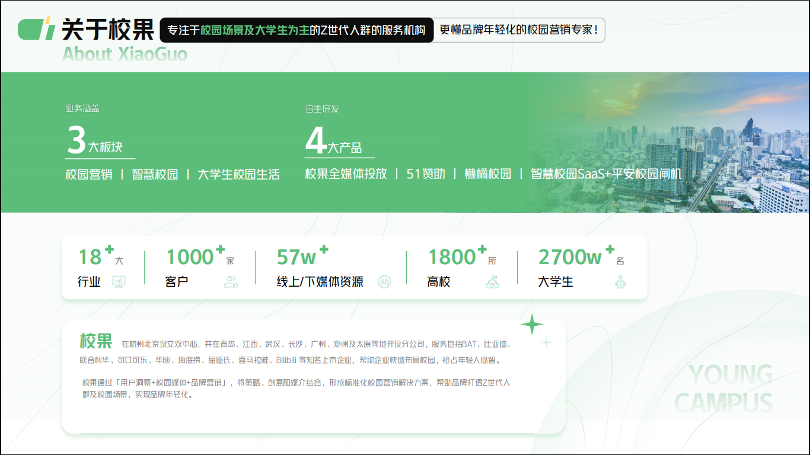The image size is (810, 455).
Task: Click the 更懂品牌年轻化的校园营销专家 label
Action: click(519, 30)
